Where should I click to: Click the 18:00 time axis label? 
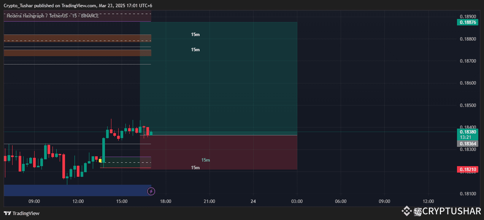pos(165,201)
